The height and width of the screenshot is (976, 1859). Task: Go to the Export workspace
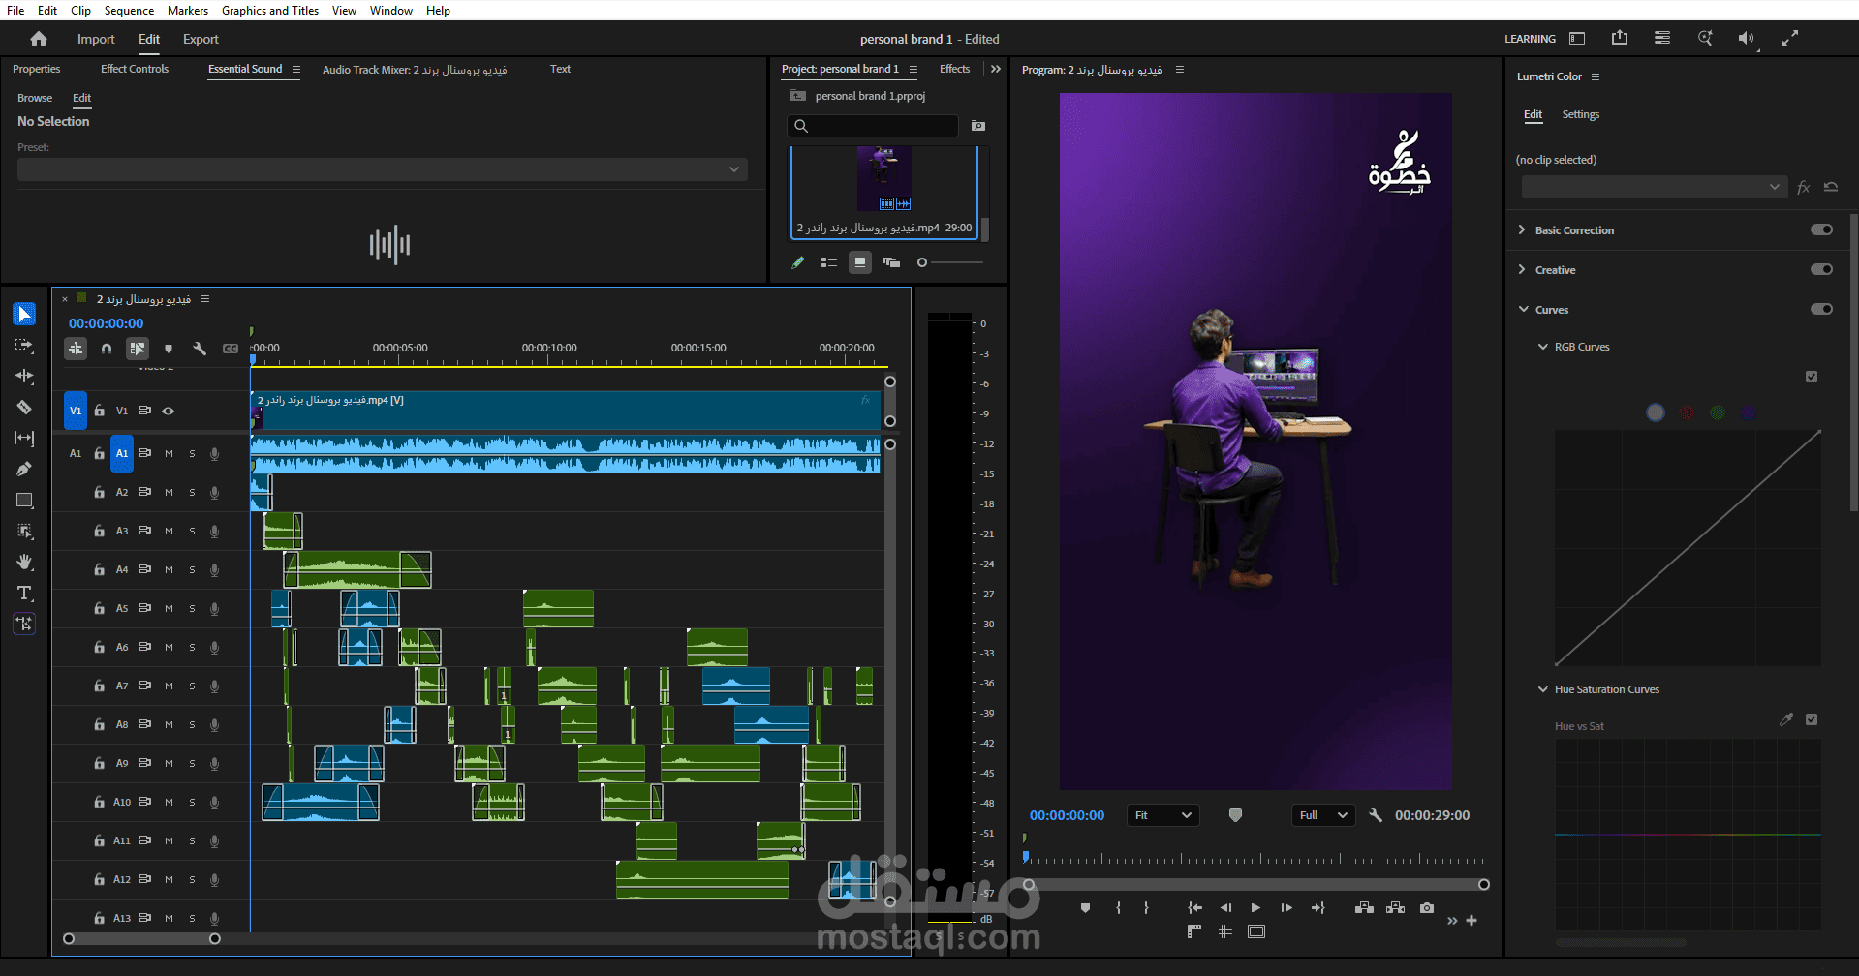tap(201, 39)
